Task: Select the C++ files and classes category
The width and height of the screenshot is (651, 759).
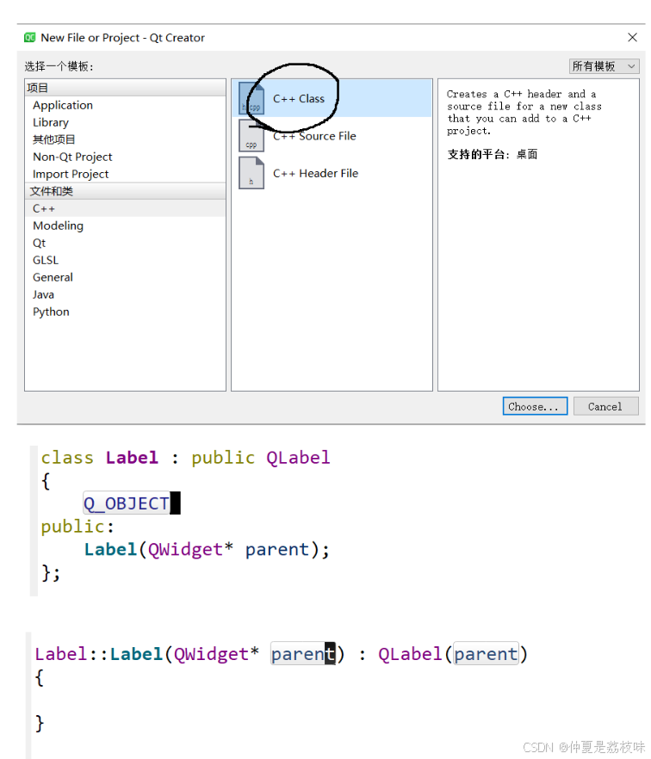Action: click(125, 208)
